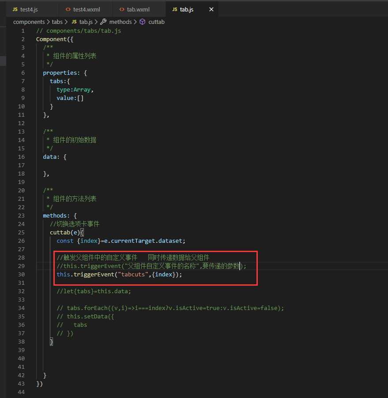Click the cube icon beside cuttab breadcrumb
The height and width of the screenshot is (398, 388).
143,22
